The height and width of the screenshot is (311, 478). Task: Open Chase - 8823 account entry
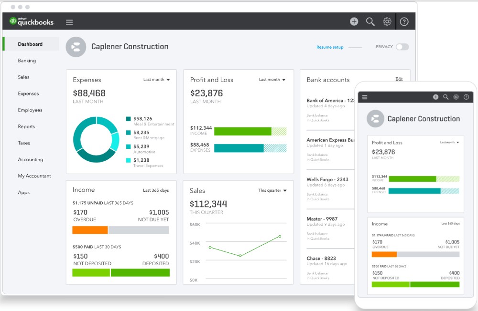click(x=330, y=268)
